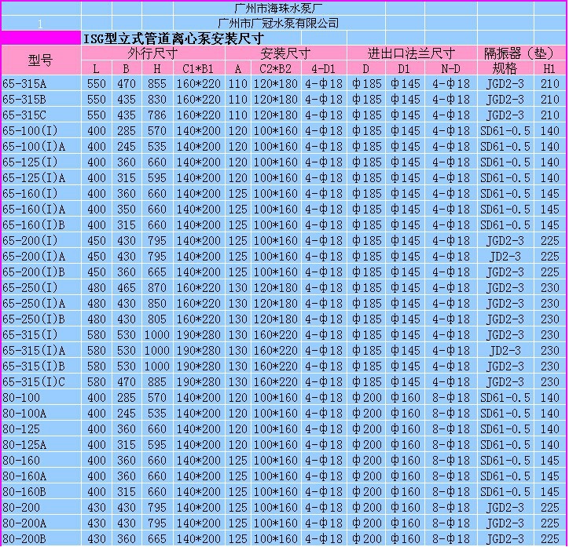The height and width of the screenshot is (547, 569).
Task: Click H value 805 in row 65-250(I)B
Action: coord(157,319)
